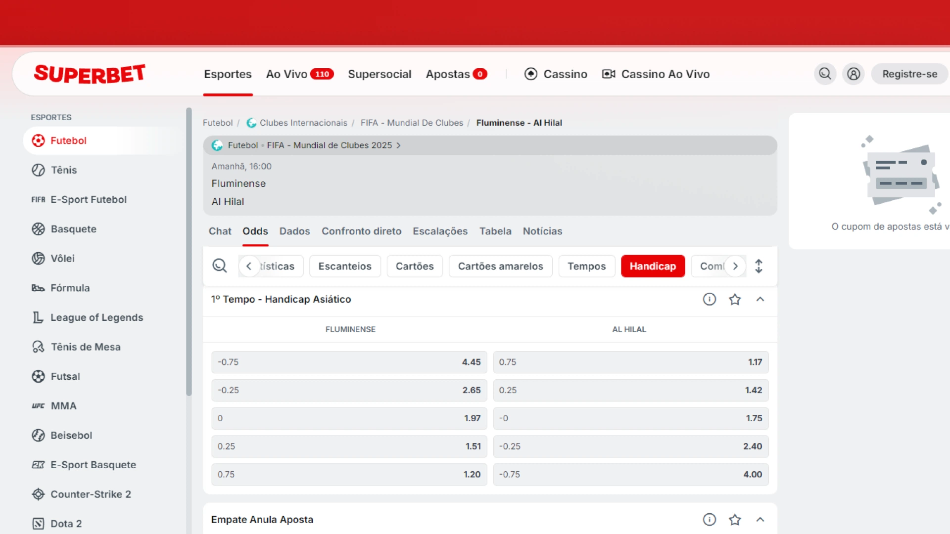Show info for Empate Anula Aposta

pyautogui.click(x=710, y=519)
